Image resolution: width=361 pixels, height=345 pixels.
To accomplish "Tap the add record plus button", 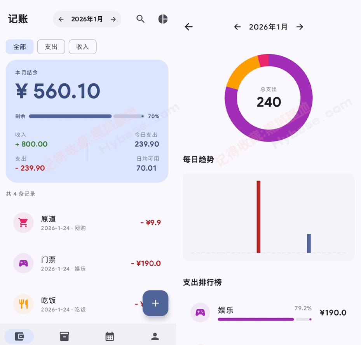I will (x=155, y=303).
